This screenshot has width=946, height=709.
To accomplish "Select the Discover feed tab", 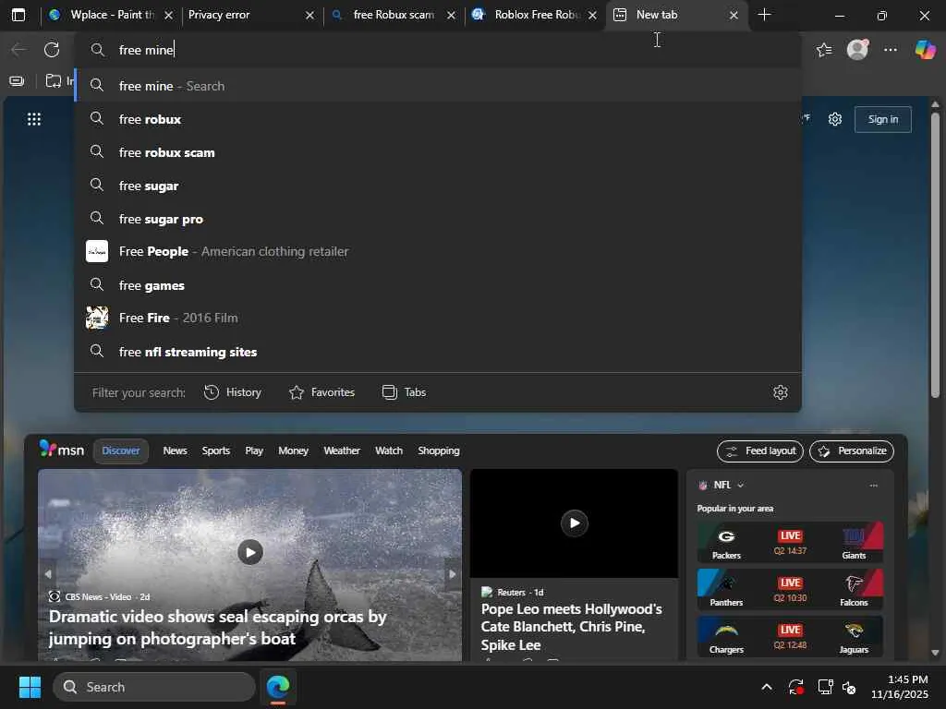I will (121, 451).
